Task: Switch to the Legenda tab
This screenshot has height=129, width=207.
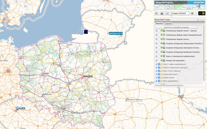Action: (168, 24)
